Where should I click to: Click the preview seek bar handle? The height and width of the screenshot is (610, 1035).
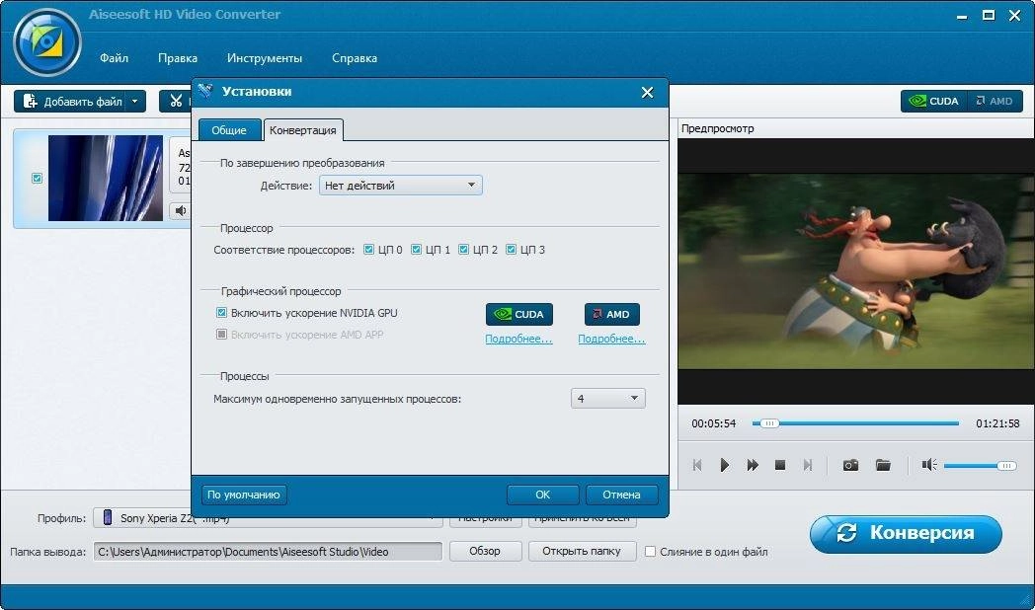(x=769, y=423)
